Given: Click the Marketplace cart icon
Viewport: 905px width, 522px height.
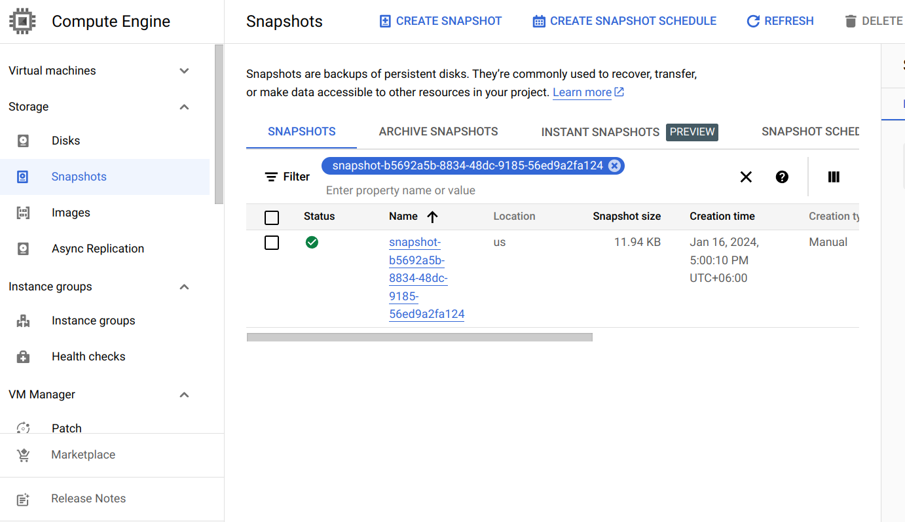Looking at the screenshot, I should click(23, 454).
